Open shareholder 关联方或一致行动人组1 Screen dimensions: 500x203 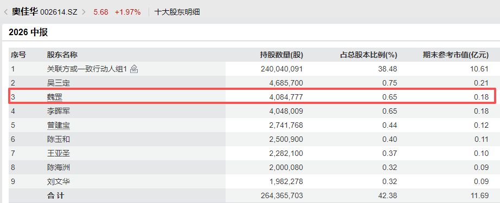87,69
